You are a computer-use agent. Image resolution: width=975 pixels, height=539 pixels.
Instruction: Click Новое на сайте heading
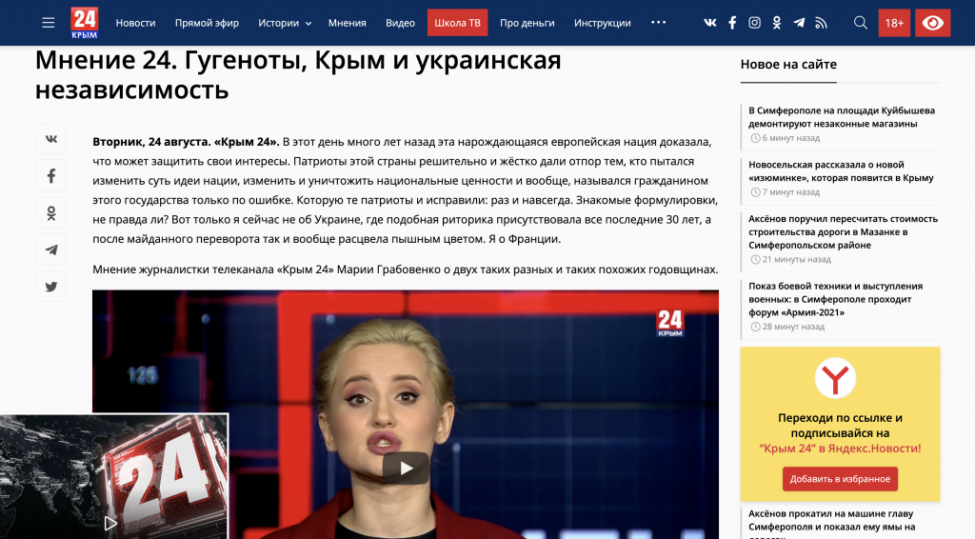[x=788, y=64]
